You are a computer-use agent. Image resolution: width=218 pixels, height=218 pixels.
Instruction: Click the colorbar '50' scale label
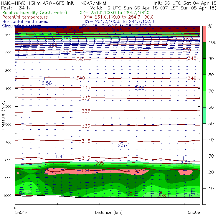point(211,124)
